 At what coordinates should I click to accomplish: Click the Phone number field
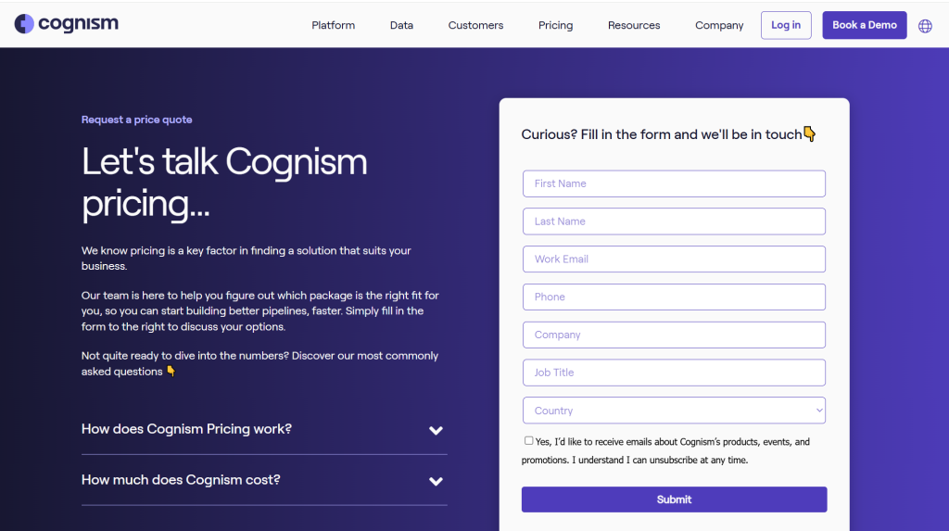pos(674,297)
